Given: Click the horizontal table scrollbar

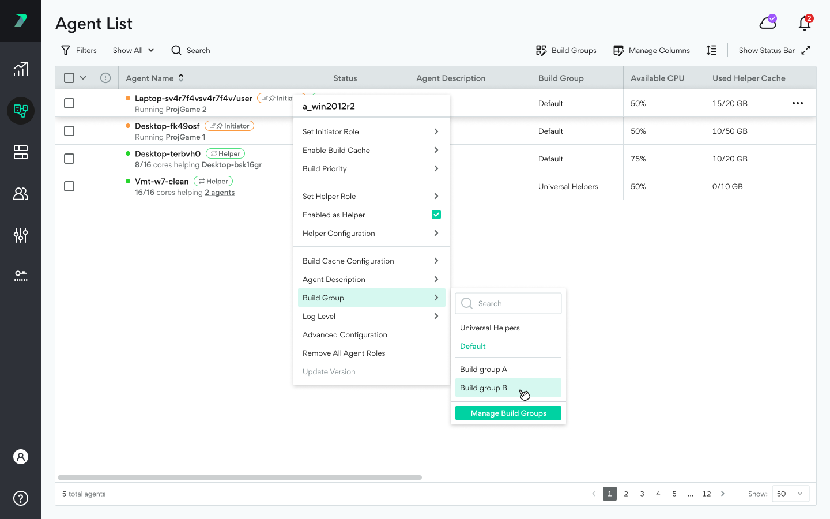Looking at the screenshot, I should pyautogui.click(x=240, y=477).
